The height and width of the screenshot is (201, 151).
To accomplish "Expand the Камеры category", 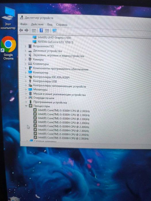I will 26,59.
